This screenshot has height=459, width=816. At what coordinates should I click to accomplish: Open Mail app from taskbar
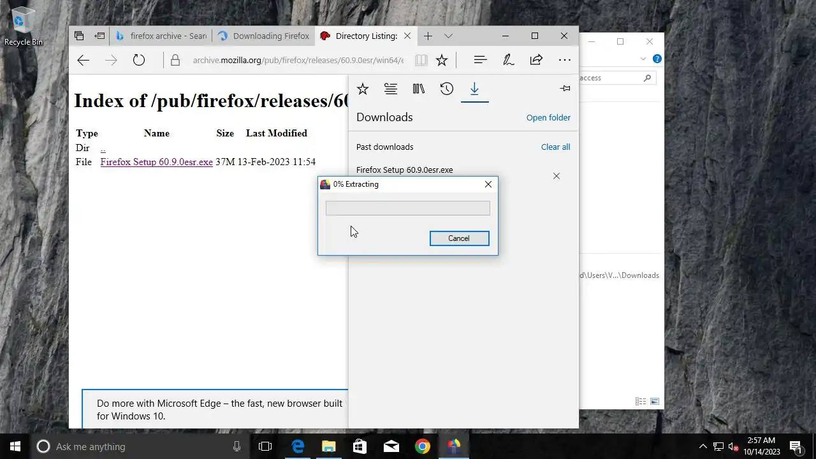tap(391, 446)
